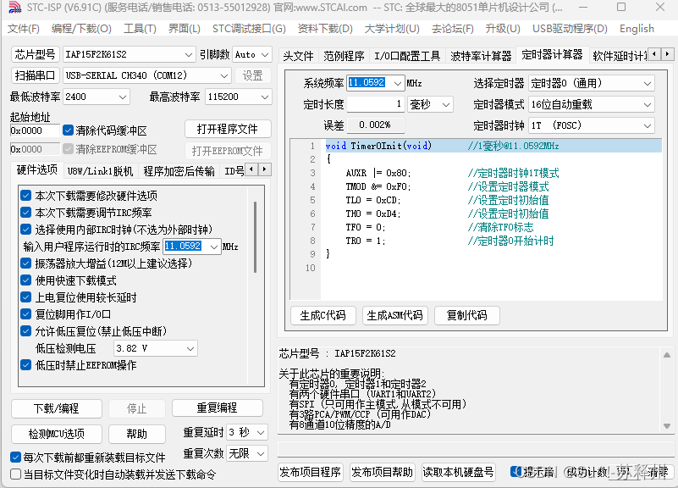678x488 pixels.
Task: Open the 资料下载(D) menu
Action: (x=325, y=29)
